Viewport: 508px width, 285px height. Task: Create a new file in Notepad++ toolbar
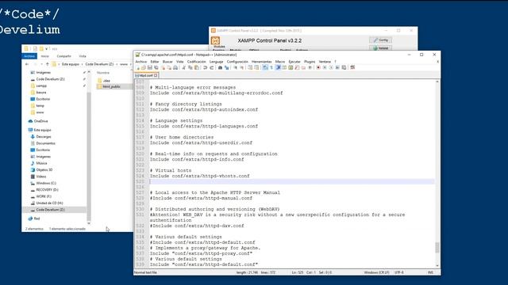pyautogui.click(x=137, y=67)
